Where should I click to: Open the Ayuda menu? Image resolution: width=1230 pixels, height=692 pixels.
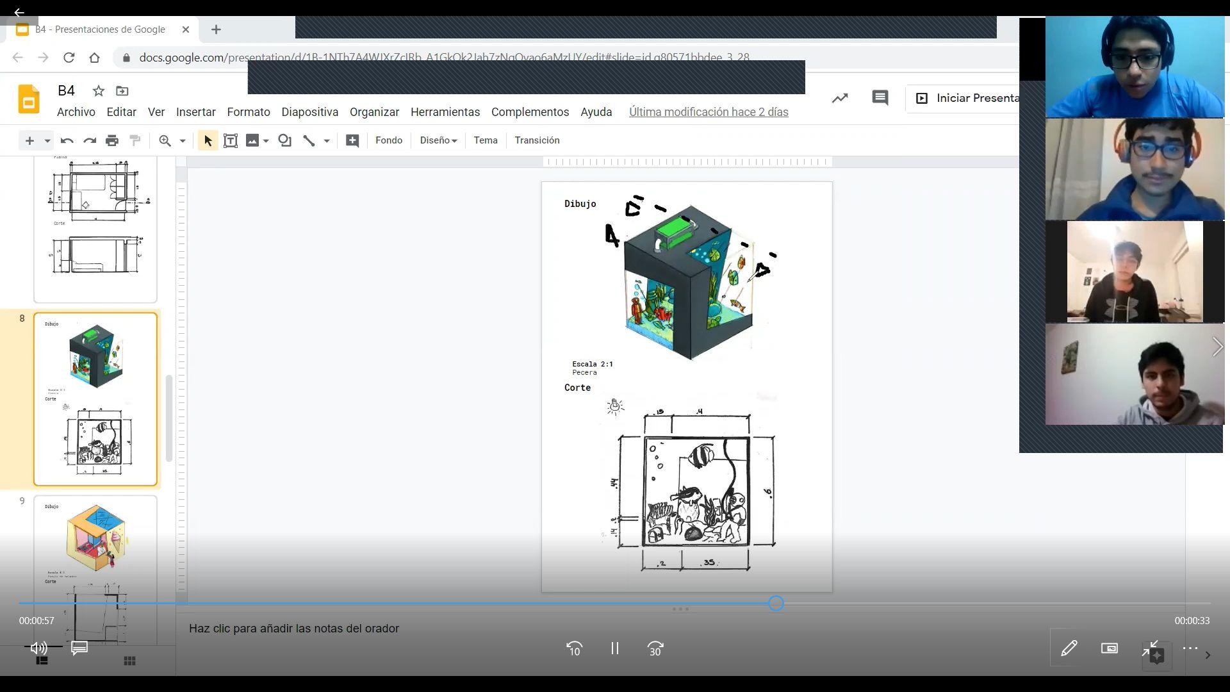[596, 112]
